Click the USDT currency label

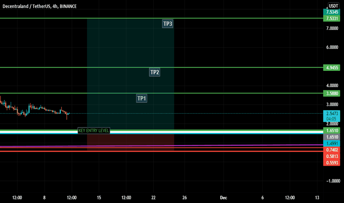pos(333,6)
